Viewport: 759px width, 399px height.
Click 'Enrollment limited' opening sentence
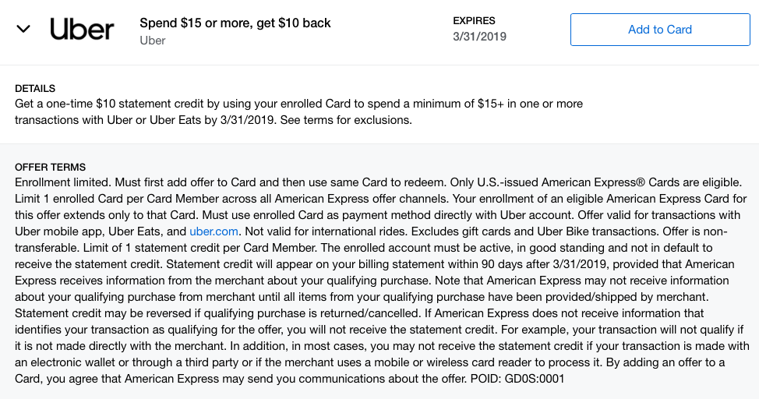pos(63,182)
